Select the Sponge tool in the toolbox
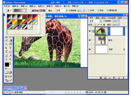 10,44
